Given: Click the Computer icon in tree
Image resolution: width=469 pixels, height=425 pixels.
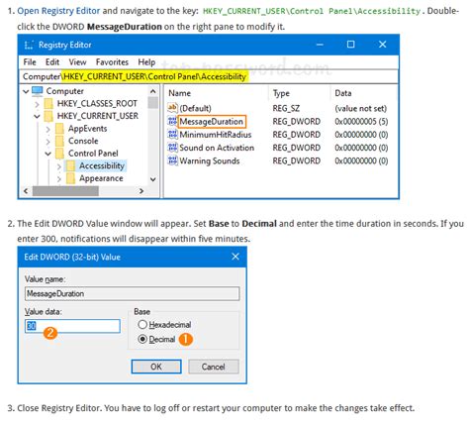Looking at the screenshot, I should pos(38,91).
